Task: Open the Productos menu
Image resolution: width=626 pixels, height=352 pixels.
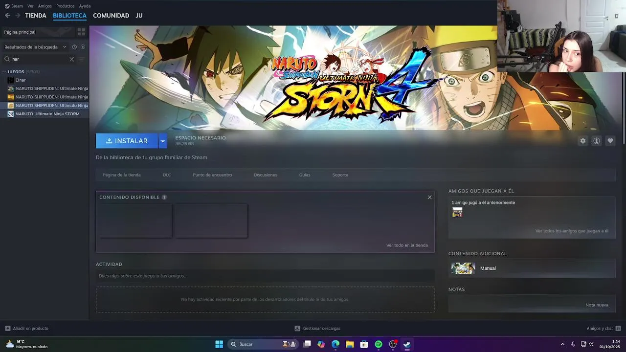Action: point(66,6)
